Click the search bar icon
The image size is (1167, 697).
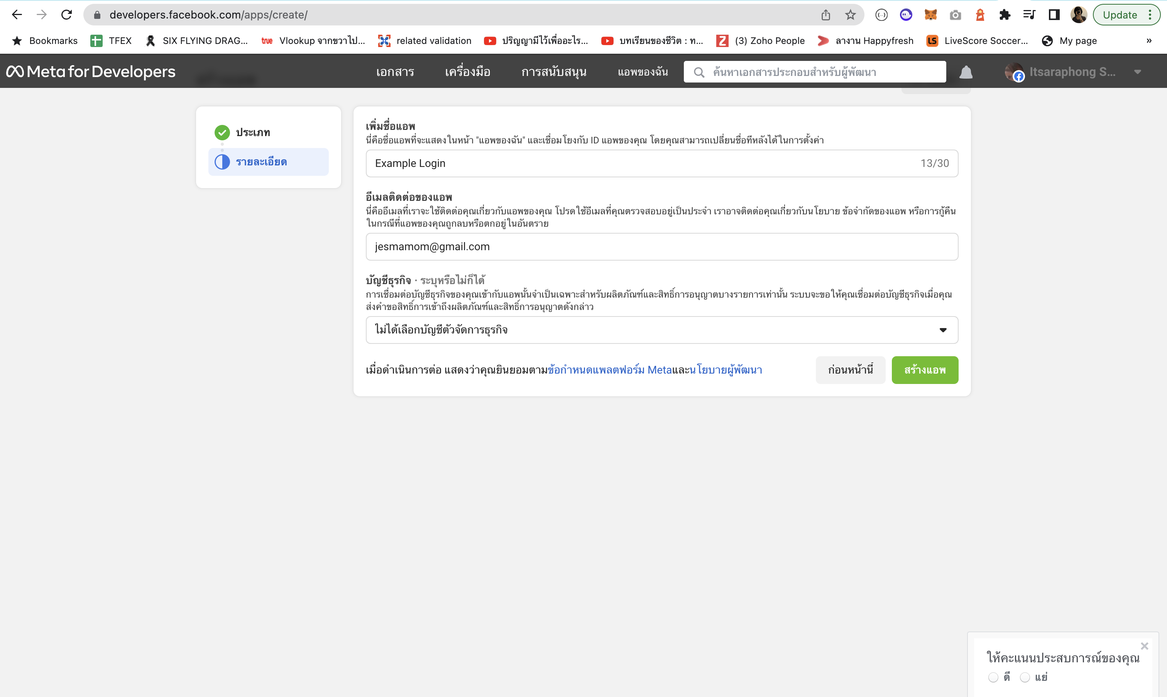click(698, 72)
